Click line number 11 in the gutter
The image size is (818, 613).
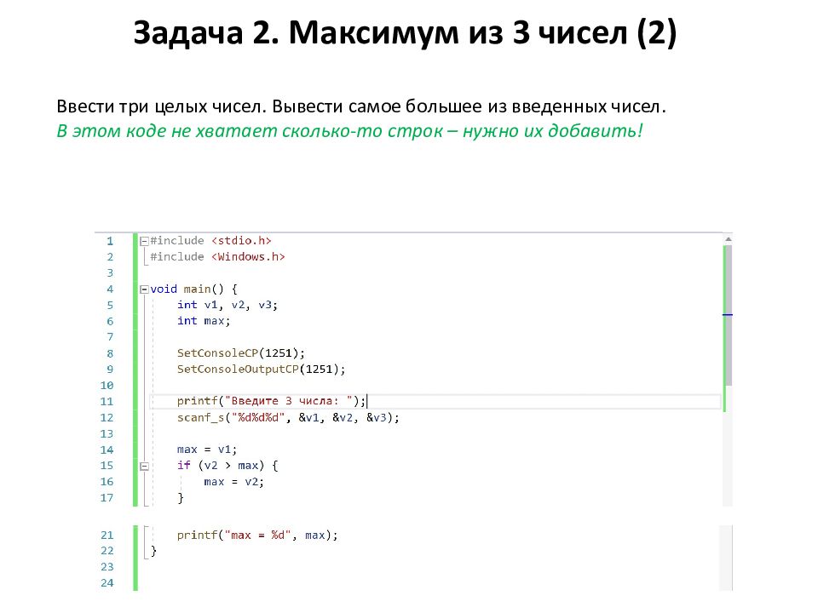tap(107, 401)
